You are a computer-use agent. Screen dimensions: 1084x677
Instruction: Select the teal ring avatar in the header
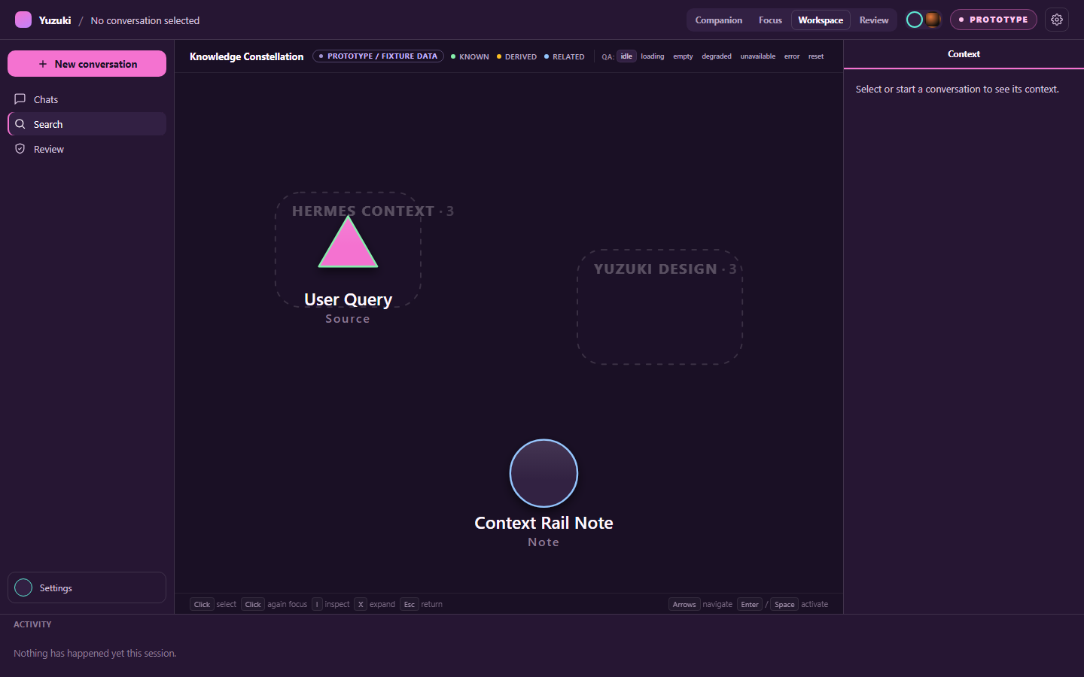(x=915, y=20)
